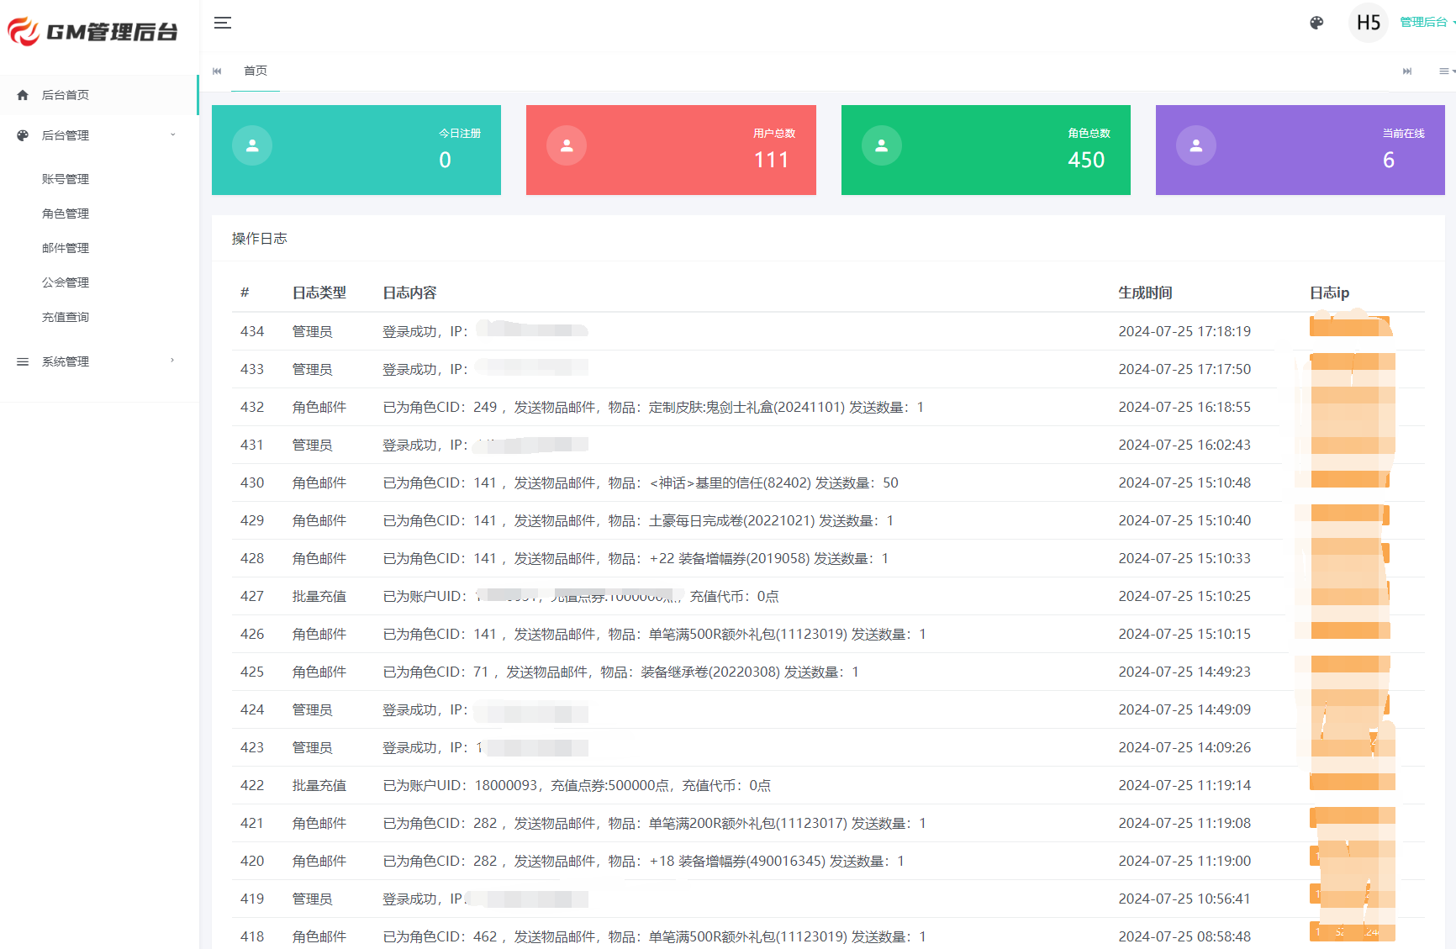Select log row number 434

coord(252,331)
